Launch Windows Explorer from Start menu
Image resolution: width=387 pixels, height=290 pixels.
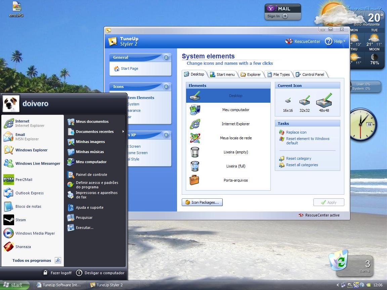[32, 150]
